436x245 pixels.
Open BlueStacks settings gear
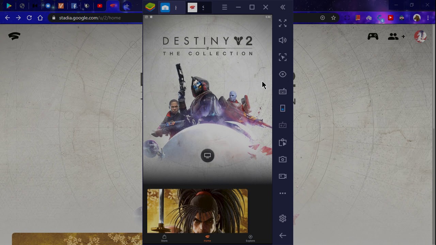click(x=283, y=218)
